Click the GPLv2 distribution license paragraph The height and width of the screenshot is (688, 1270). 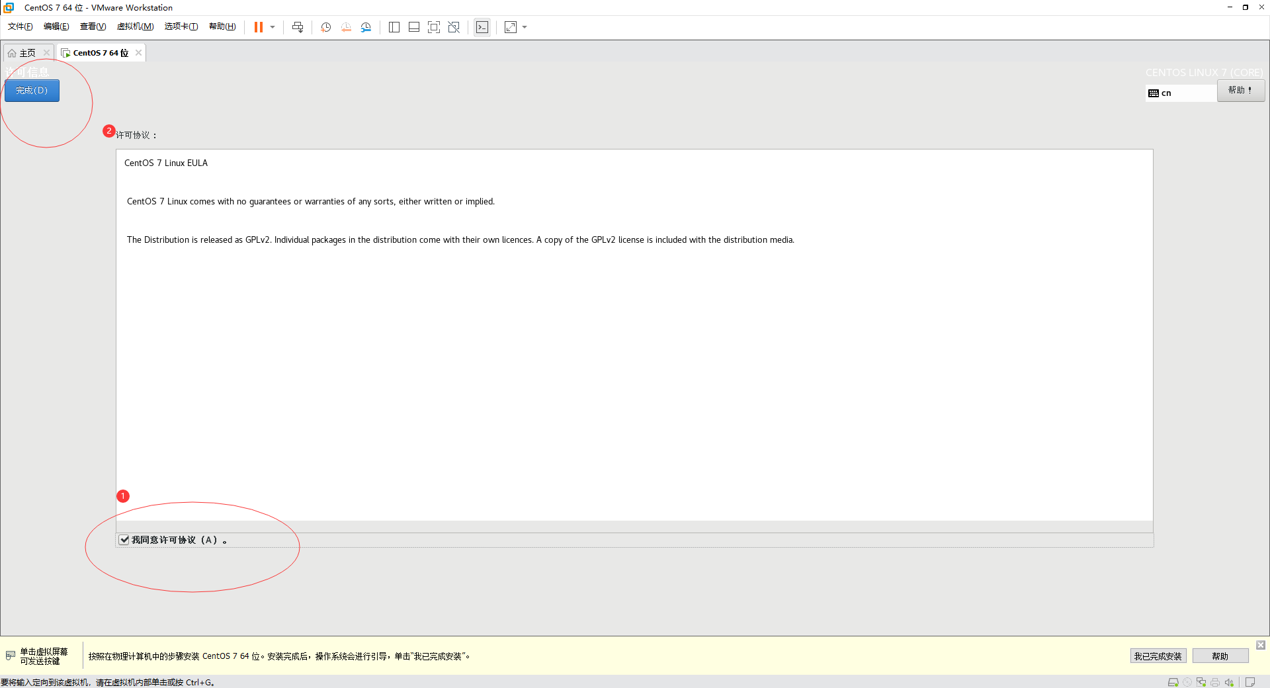[460, 240]
